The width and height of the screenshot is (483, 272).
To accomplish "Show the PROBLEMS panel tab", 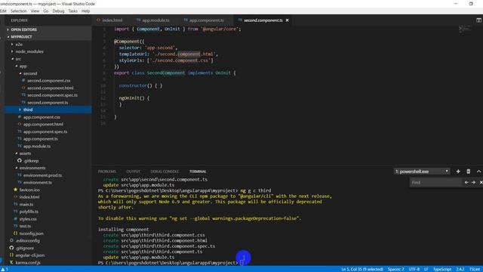I will point(107,172).
